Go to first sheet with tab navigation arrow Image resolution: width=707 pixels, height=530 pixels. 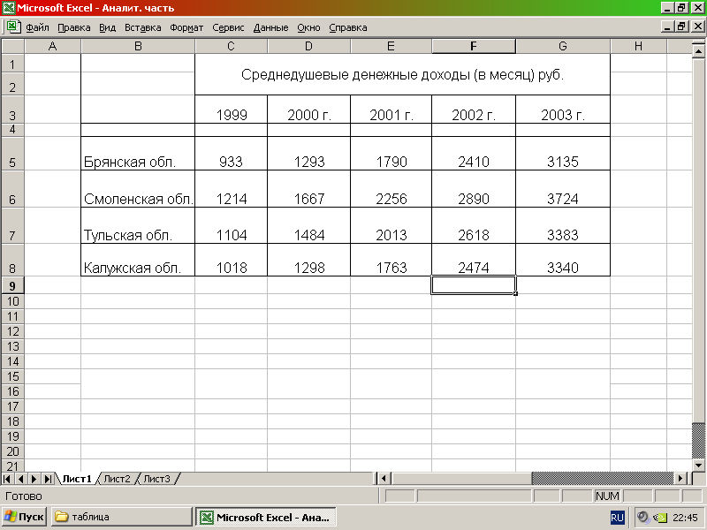[x=7, y=479]
